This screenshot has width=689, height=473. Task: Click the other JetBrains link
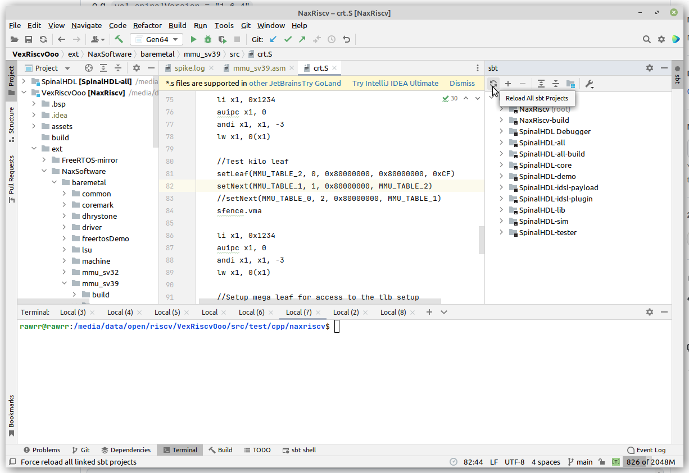[275, 83]
